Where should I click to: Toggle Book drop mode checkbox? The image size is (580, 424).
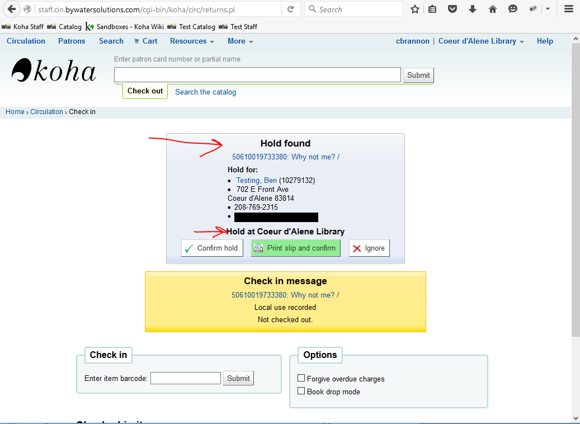[x=301, y=391]
